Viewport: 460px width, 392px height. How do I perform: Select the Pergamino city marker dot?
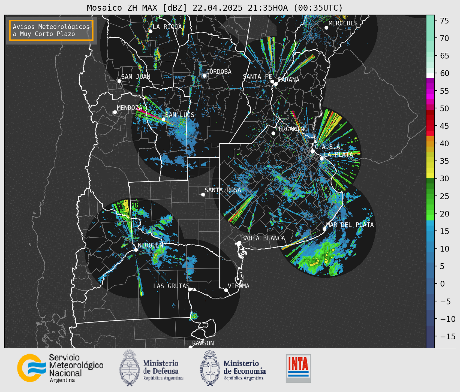(x=273, y=133)
